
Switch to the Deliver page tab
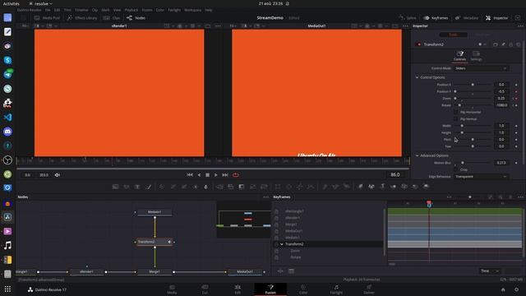[x=369, y=289]
